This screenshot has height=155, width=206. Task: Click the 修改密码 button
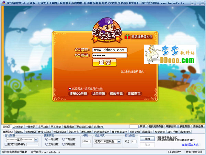116,94
